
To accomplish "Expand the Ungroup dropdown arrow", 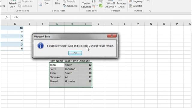I will (145, 1).
